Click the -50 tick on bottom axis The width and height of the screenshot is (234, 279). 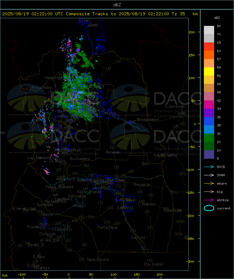(45, 275)
